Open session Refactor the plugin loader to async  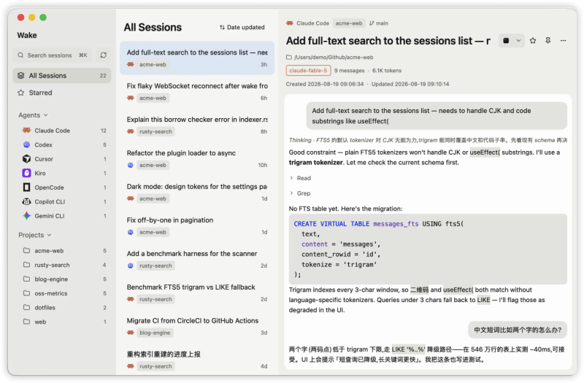coord(197,158)
